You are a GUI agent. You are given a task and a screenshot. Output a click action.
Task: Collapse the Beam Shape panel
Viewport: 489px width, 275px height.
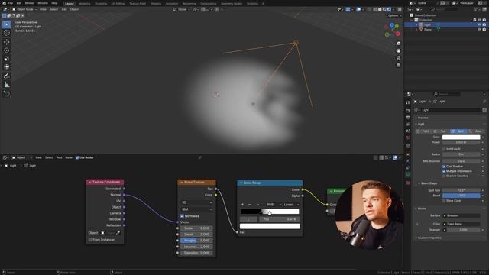429,183
